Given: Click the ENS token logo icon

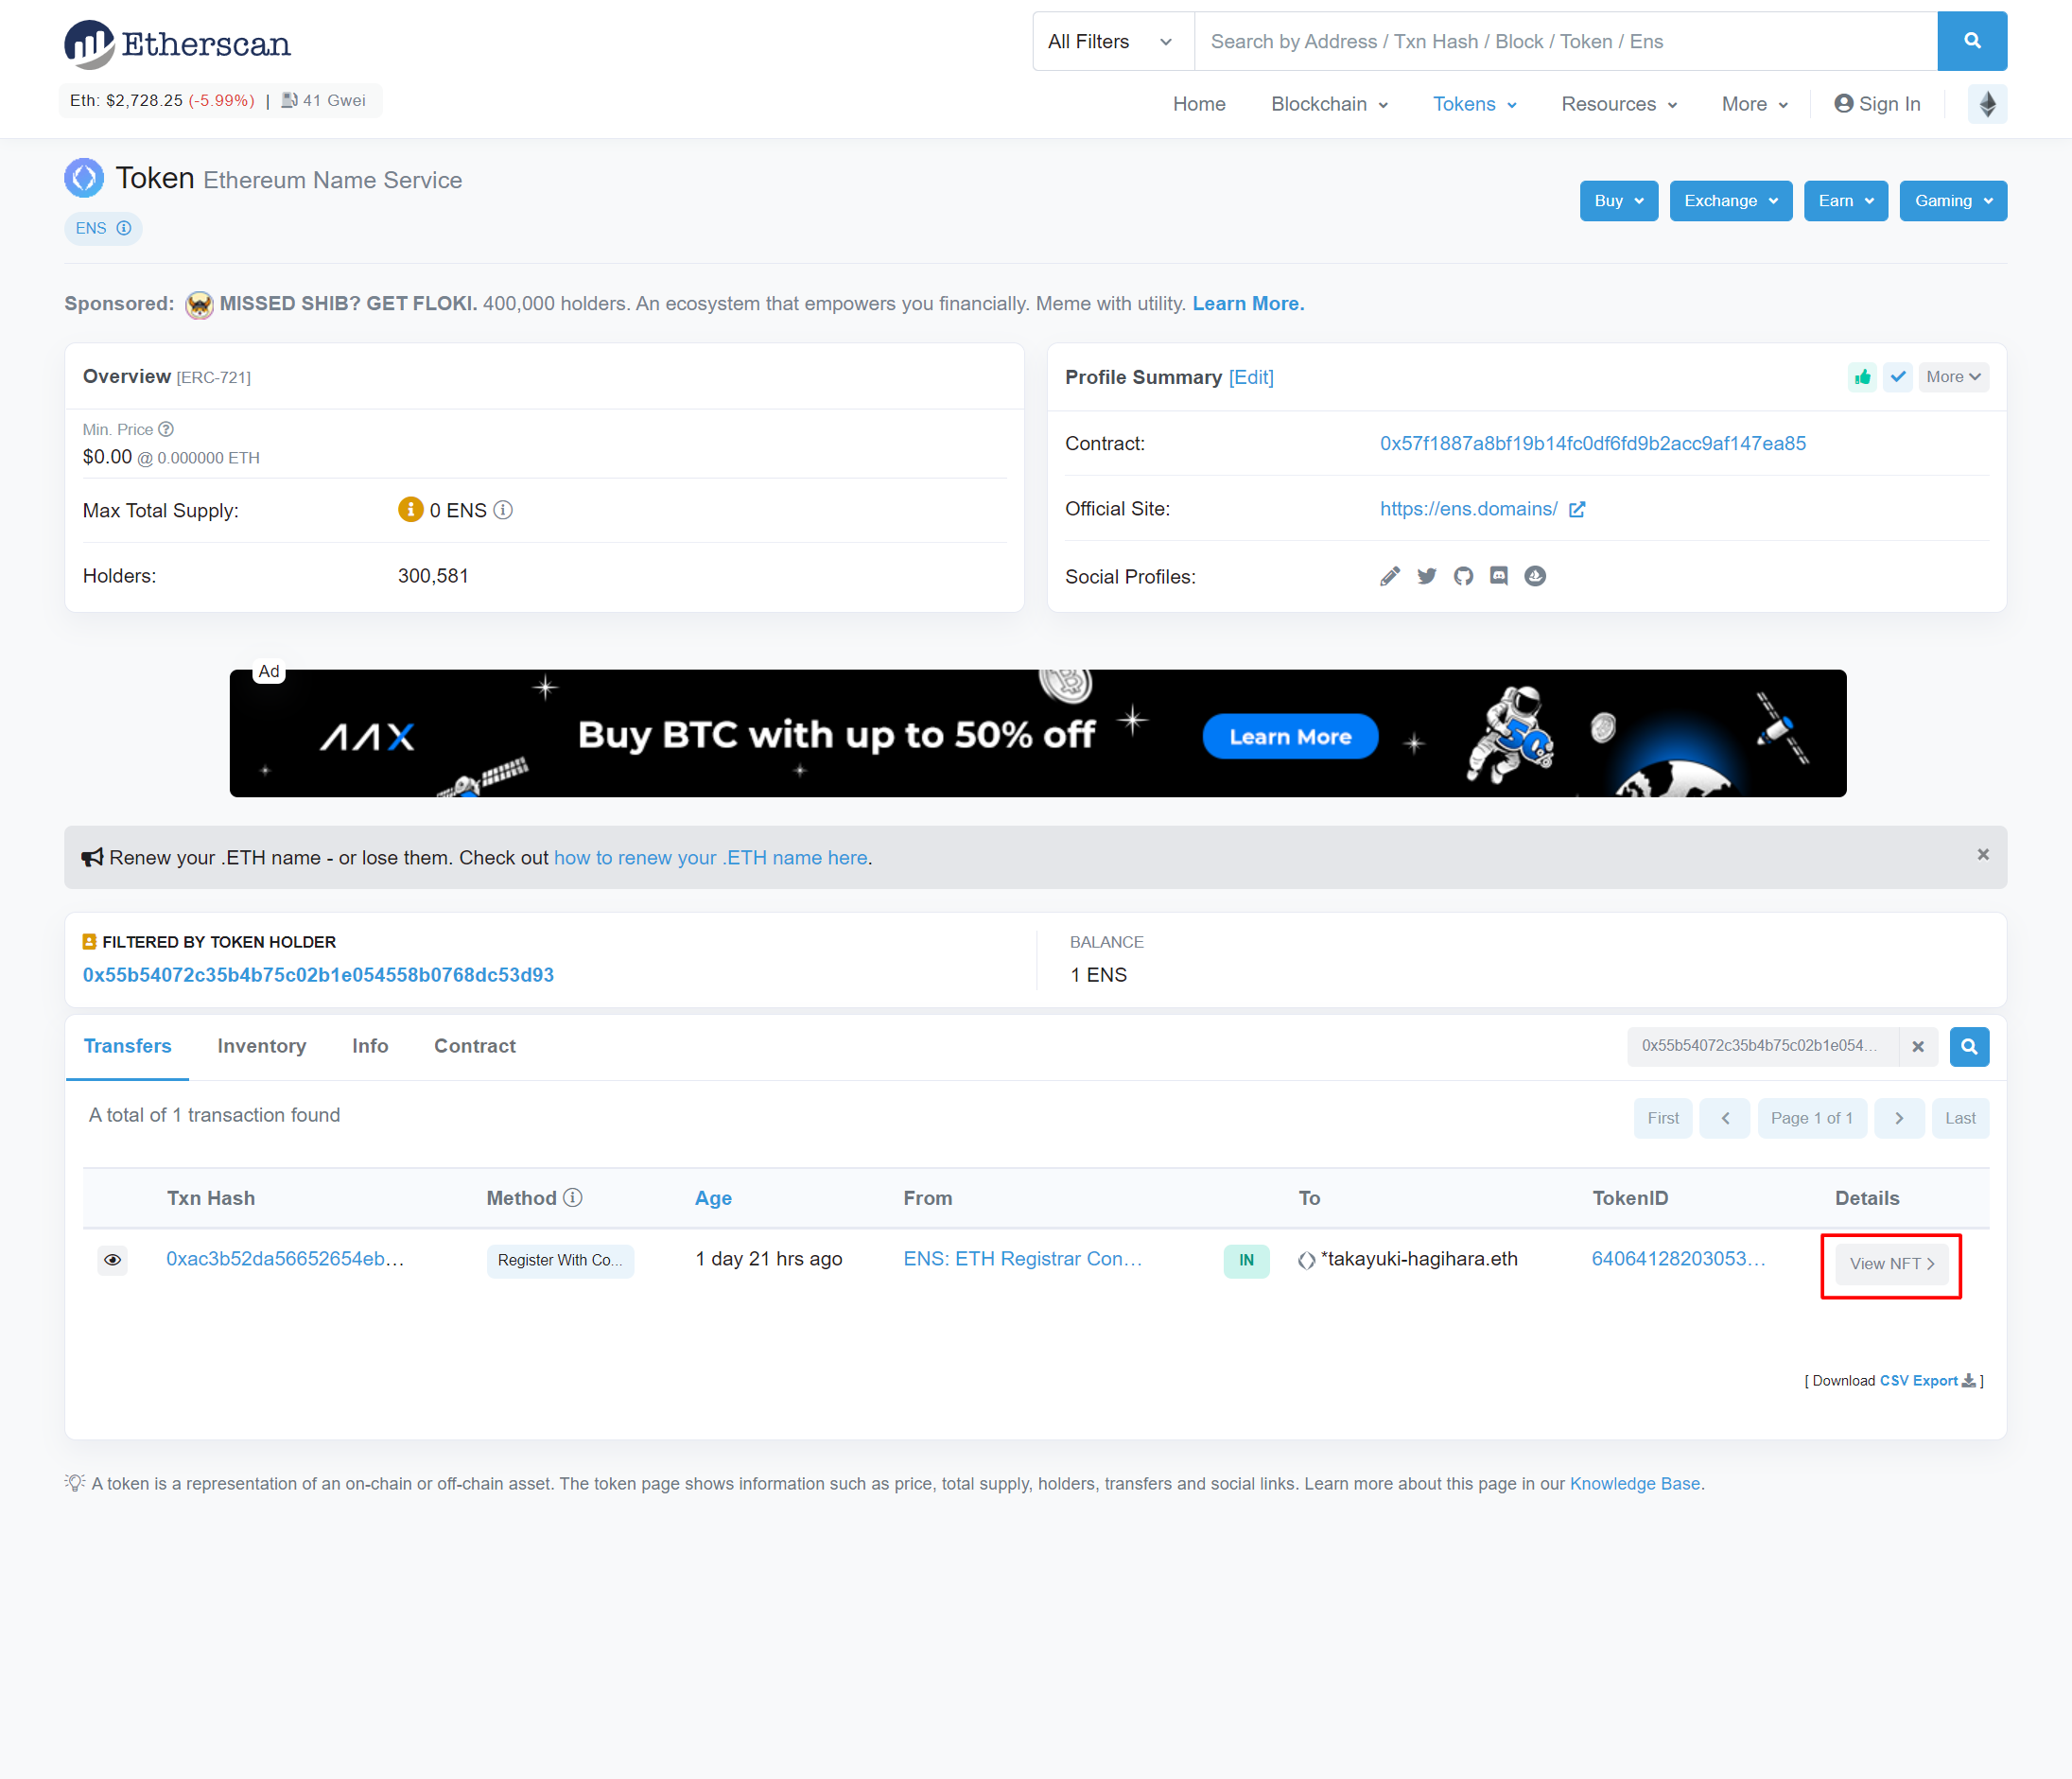Looking at the screenshot, I should point(84,178).
